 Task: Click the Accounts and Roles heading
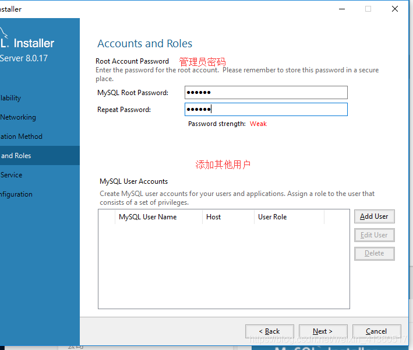coord(144,44)
